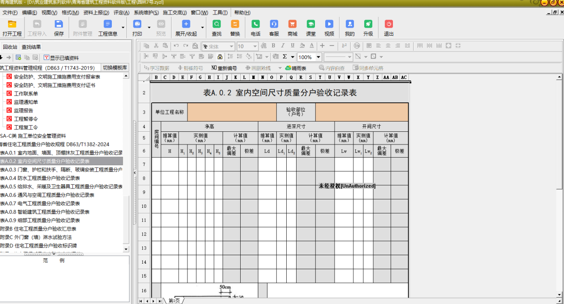Click the 电话 (Phone) icon

[256, 28]
